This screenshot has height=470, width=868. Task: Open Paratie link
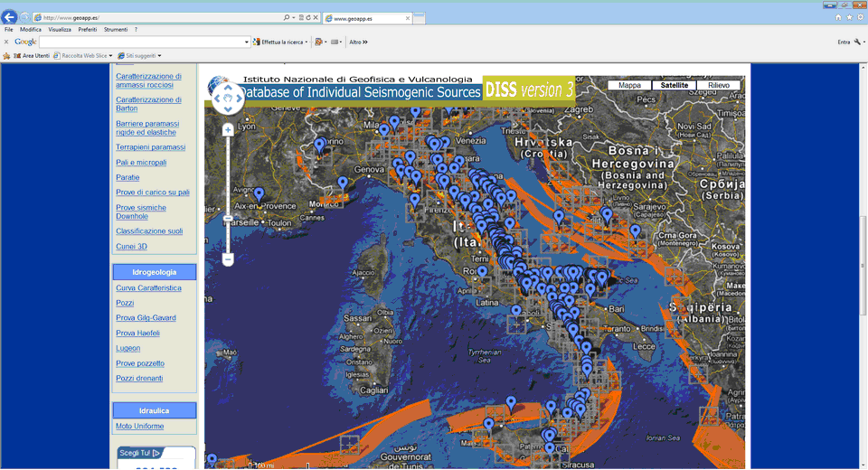(127, 178)
